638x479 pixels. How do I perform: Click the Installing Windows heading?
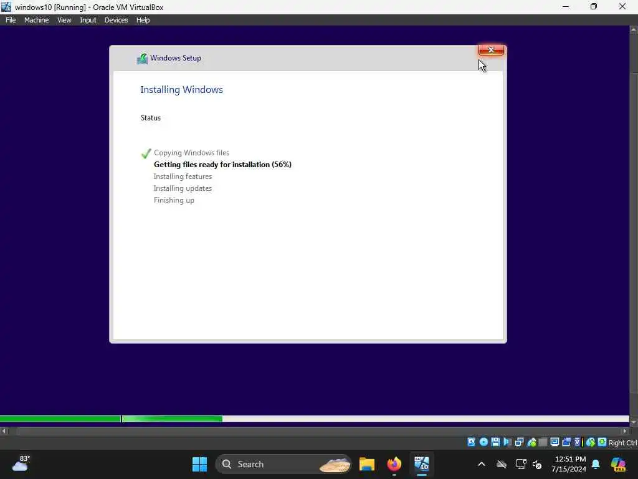click(181, 90)
